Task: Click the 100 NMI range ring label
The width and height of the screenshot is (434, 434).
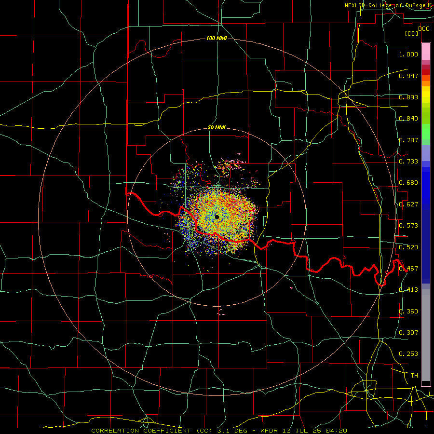Action: pyautogui.click(x=217, y=38)
